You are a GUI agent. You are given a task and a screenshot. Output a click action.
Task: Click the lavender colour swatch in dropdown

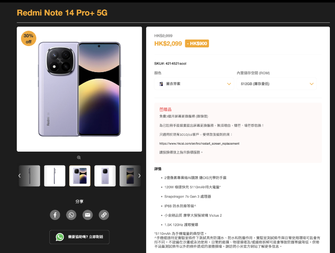tap(161, 84)
